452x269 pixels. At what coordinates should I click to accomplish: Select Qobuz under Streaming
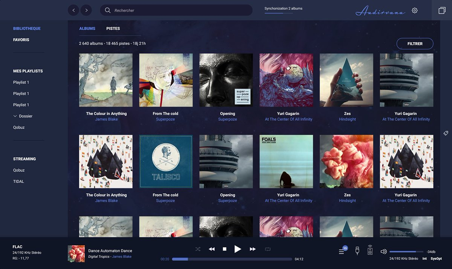tap(19, 170)
